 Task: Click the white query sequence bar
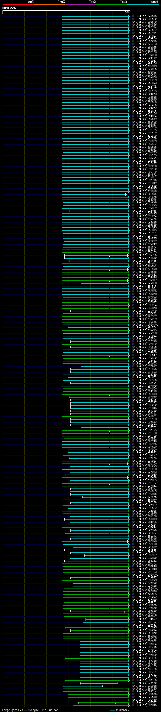click(66, 10)
